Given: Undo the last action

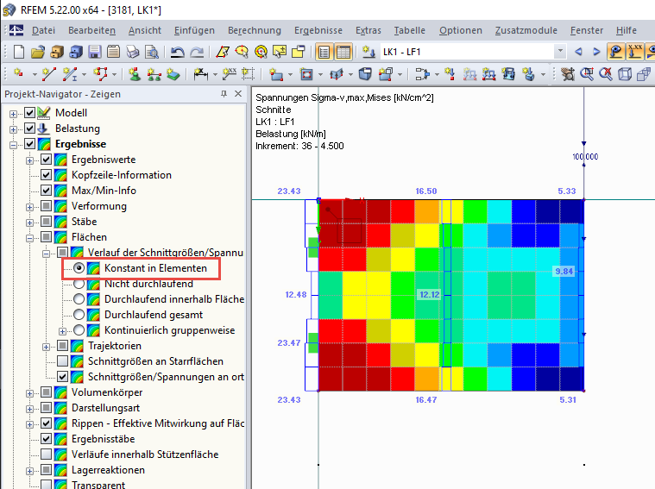Looking at the screenshot, I should tap(178, 52).
